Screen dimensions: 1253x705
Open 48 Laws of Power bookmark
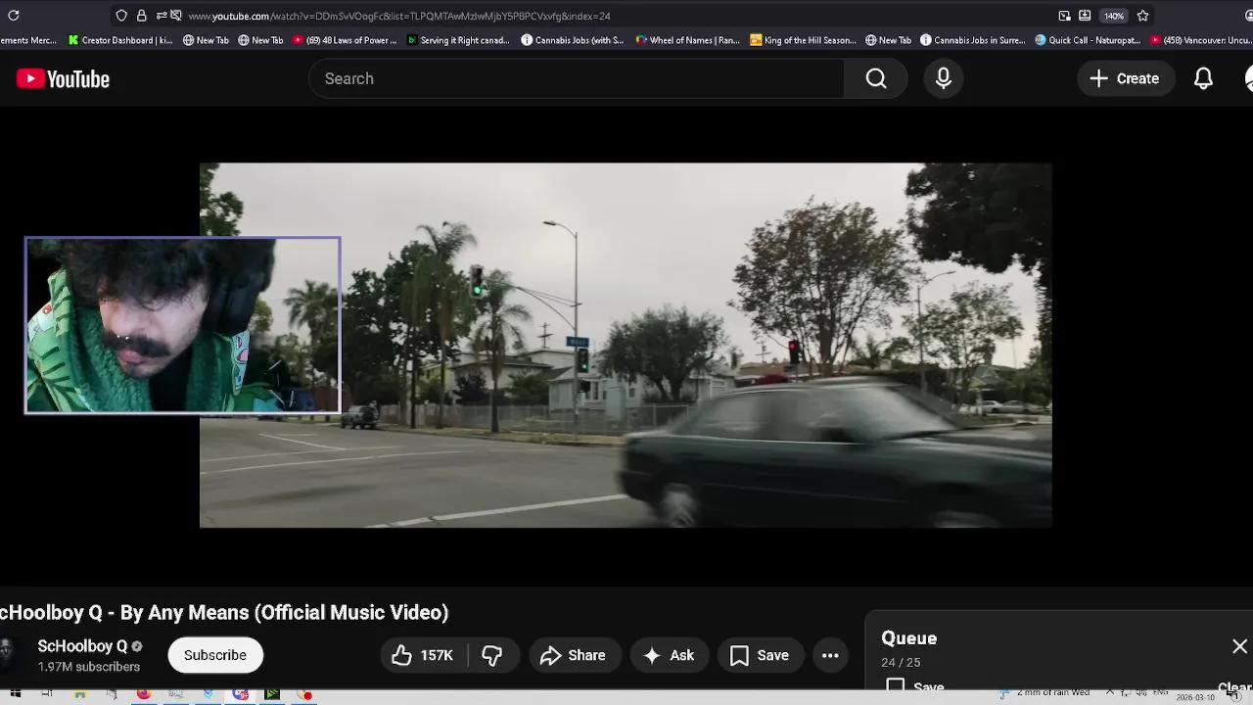[346, 40]
